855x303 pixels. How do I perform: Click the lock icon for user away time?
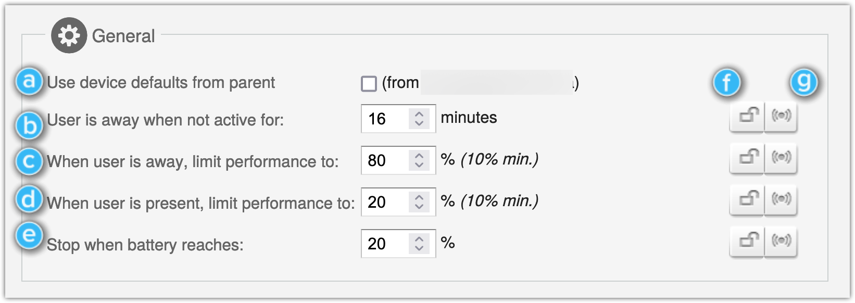pos(747,117)
